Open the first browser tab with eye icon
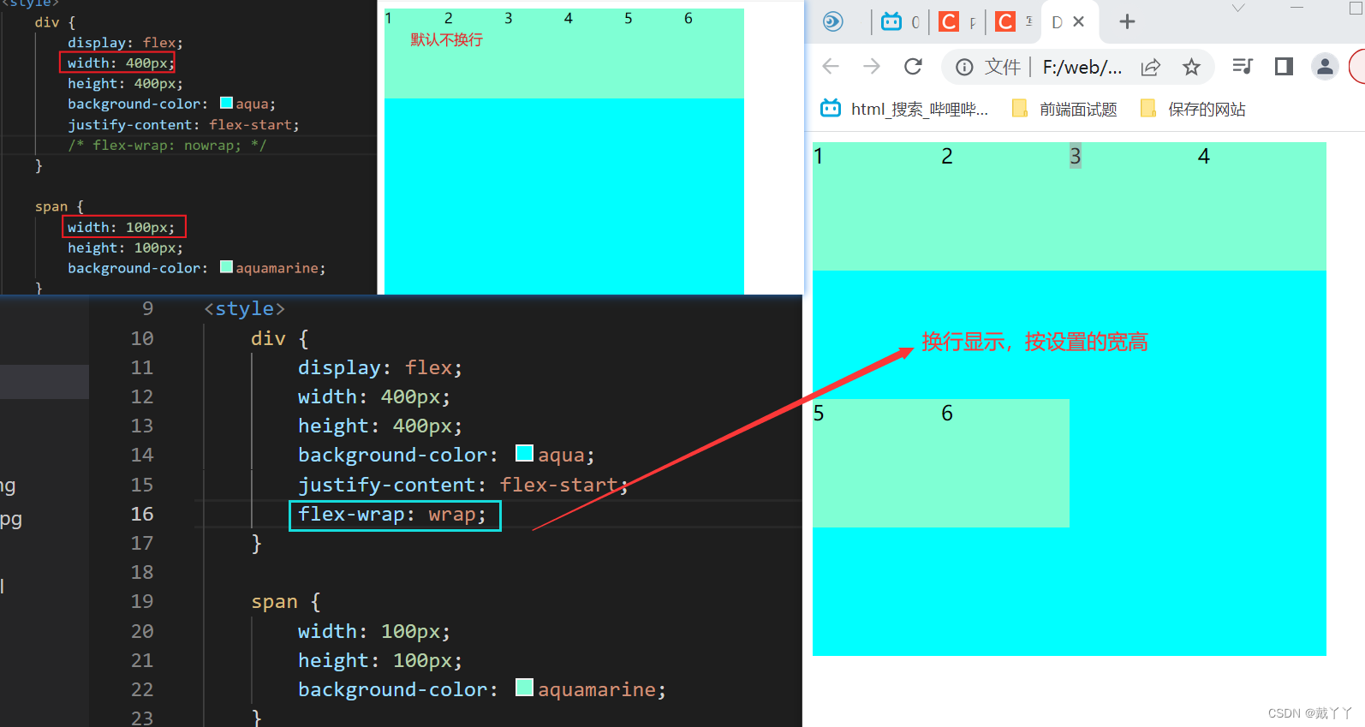Viewport: 1365px width, 727px height. (x=832, y=21)
